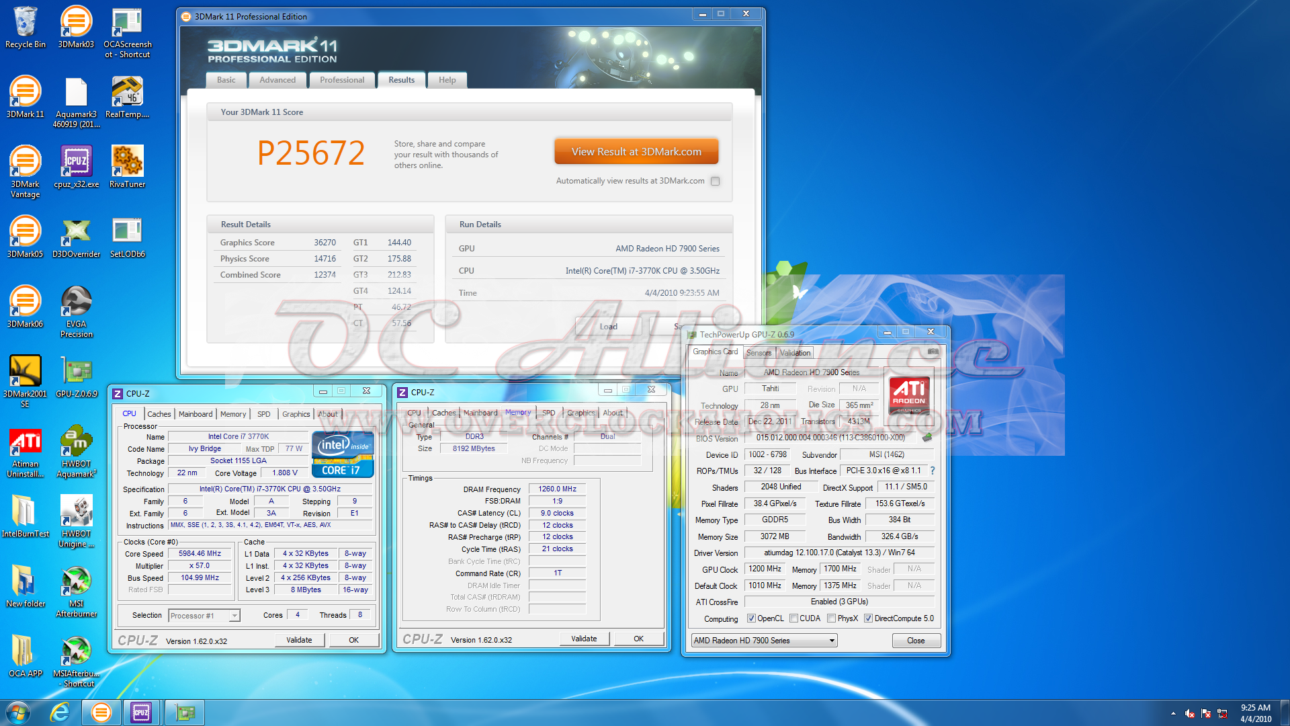The height and width of the screenshot is (726, 1290).
Task: Click Validate in left CPU-Z window
Action: click(x=299, y=640)
